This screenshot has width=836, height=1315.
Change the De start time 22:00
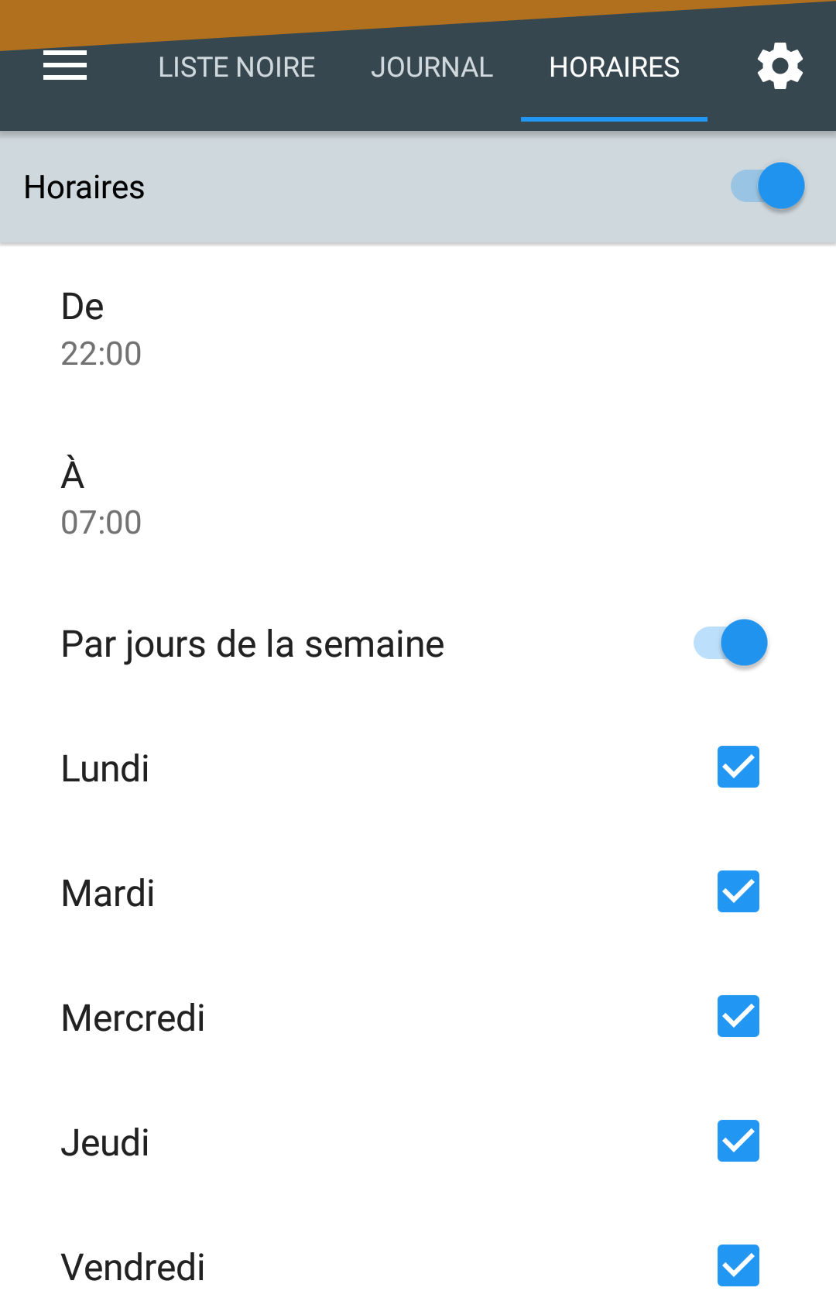tap(418, 330)
